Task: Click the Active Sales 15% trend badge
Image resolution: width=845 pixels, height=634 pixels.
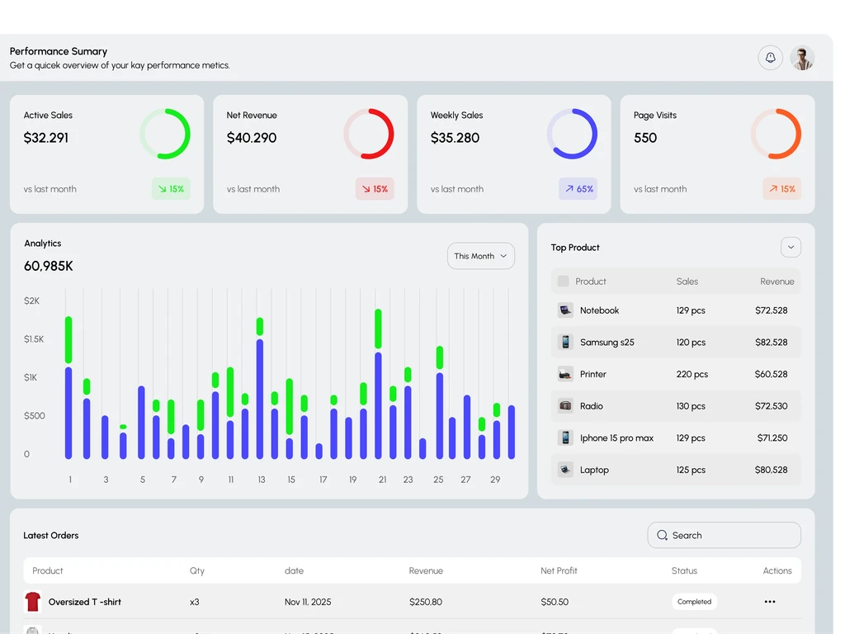Action: pos(171,189)
